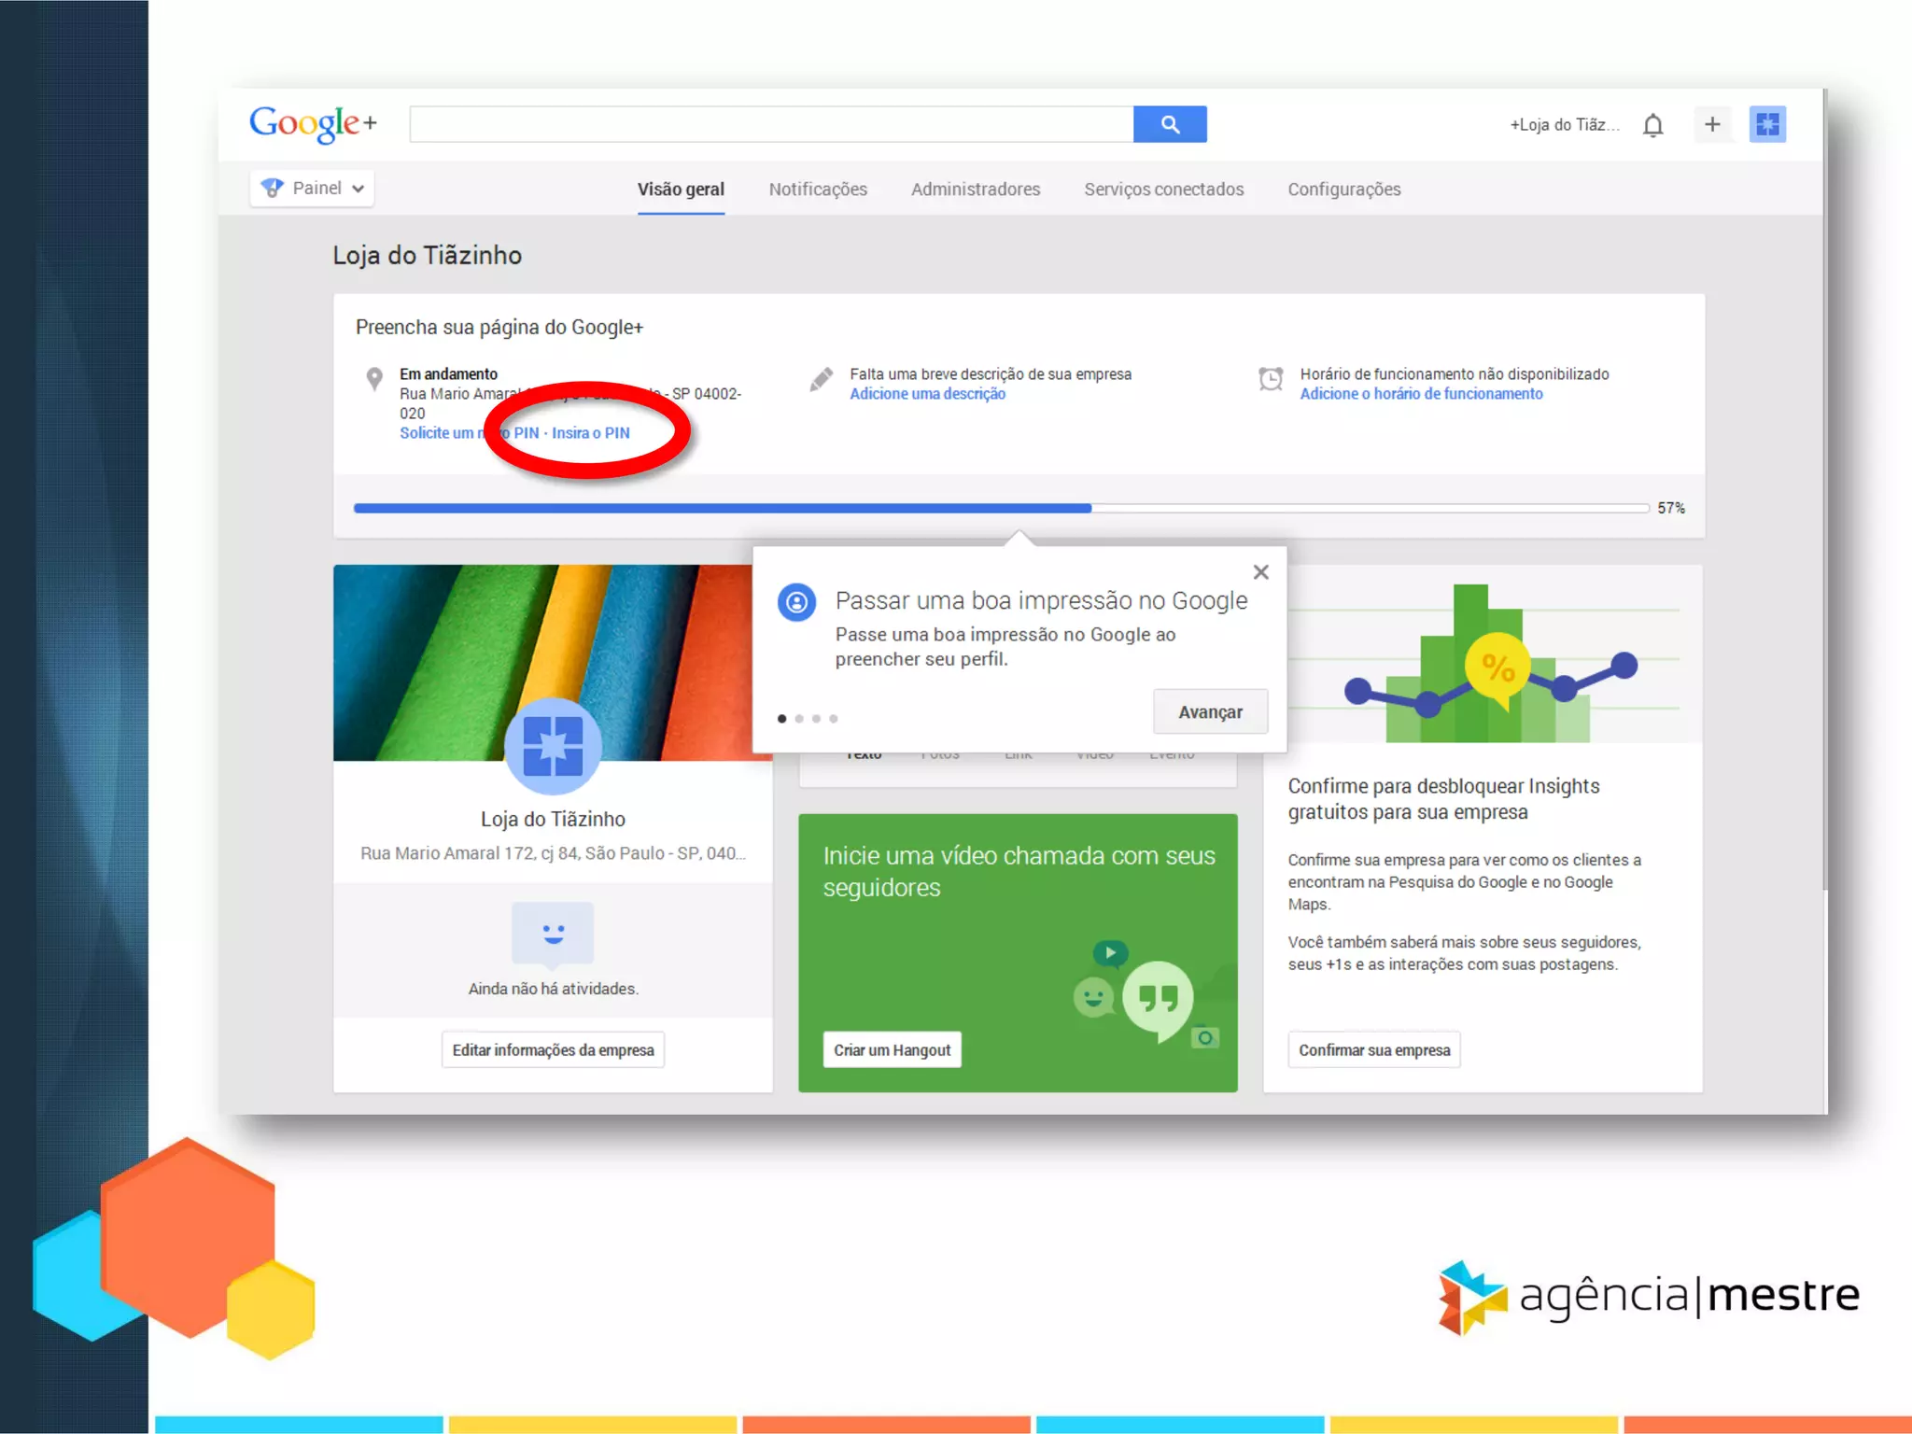Click the pencil description icon
Image resolution: width=1912 pixels, height=1434 pixels.
(x=821, y=380)
